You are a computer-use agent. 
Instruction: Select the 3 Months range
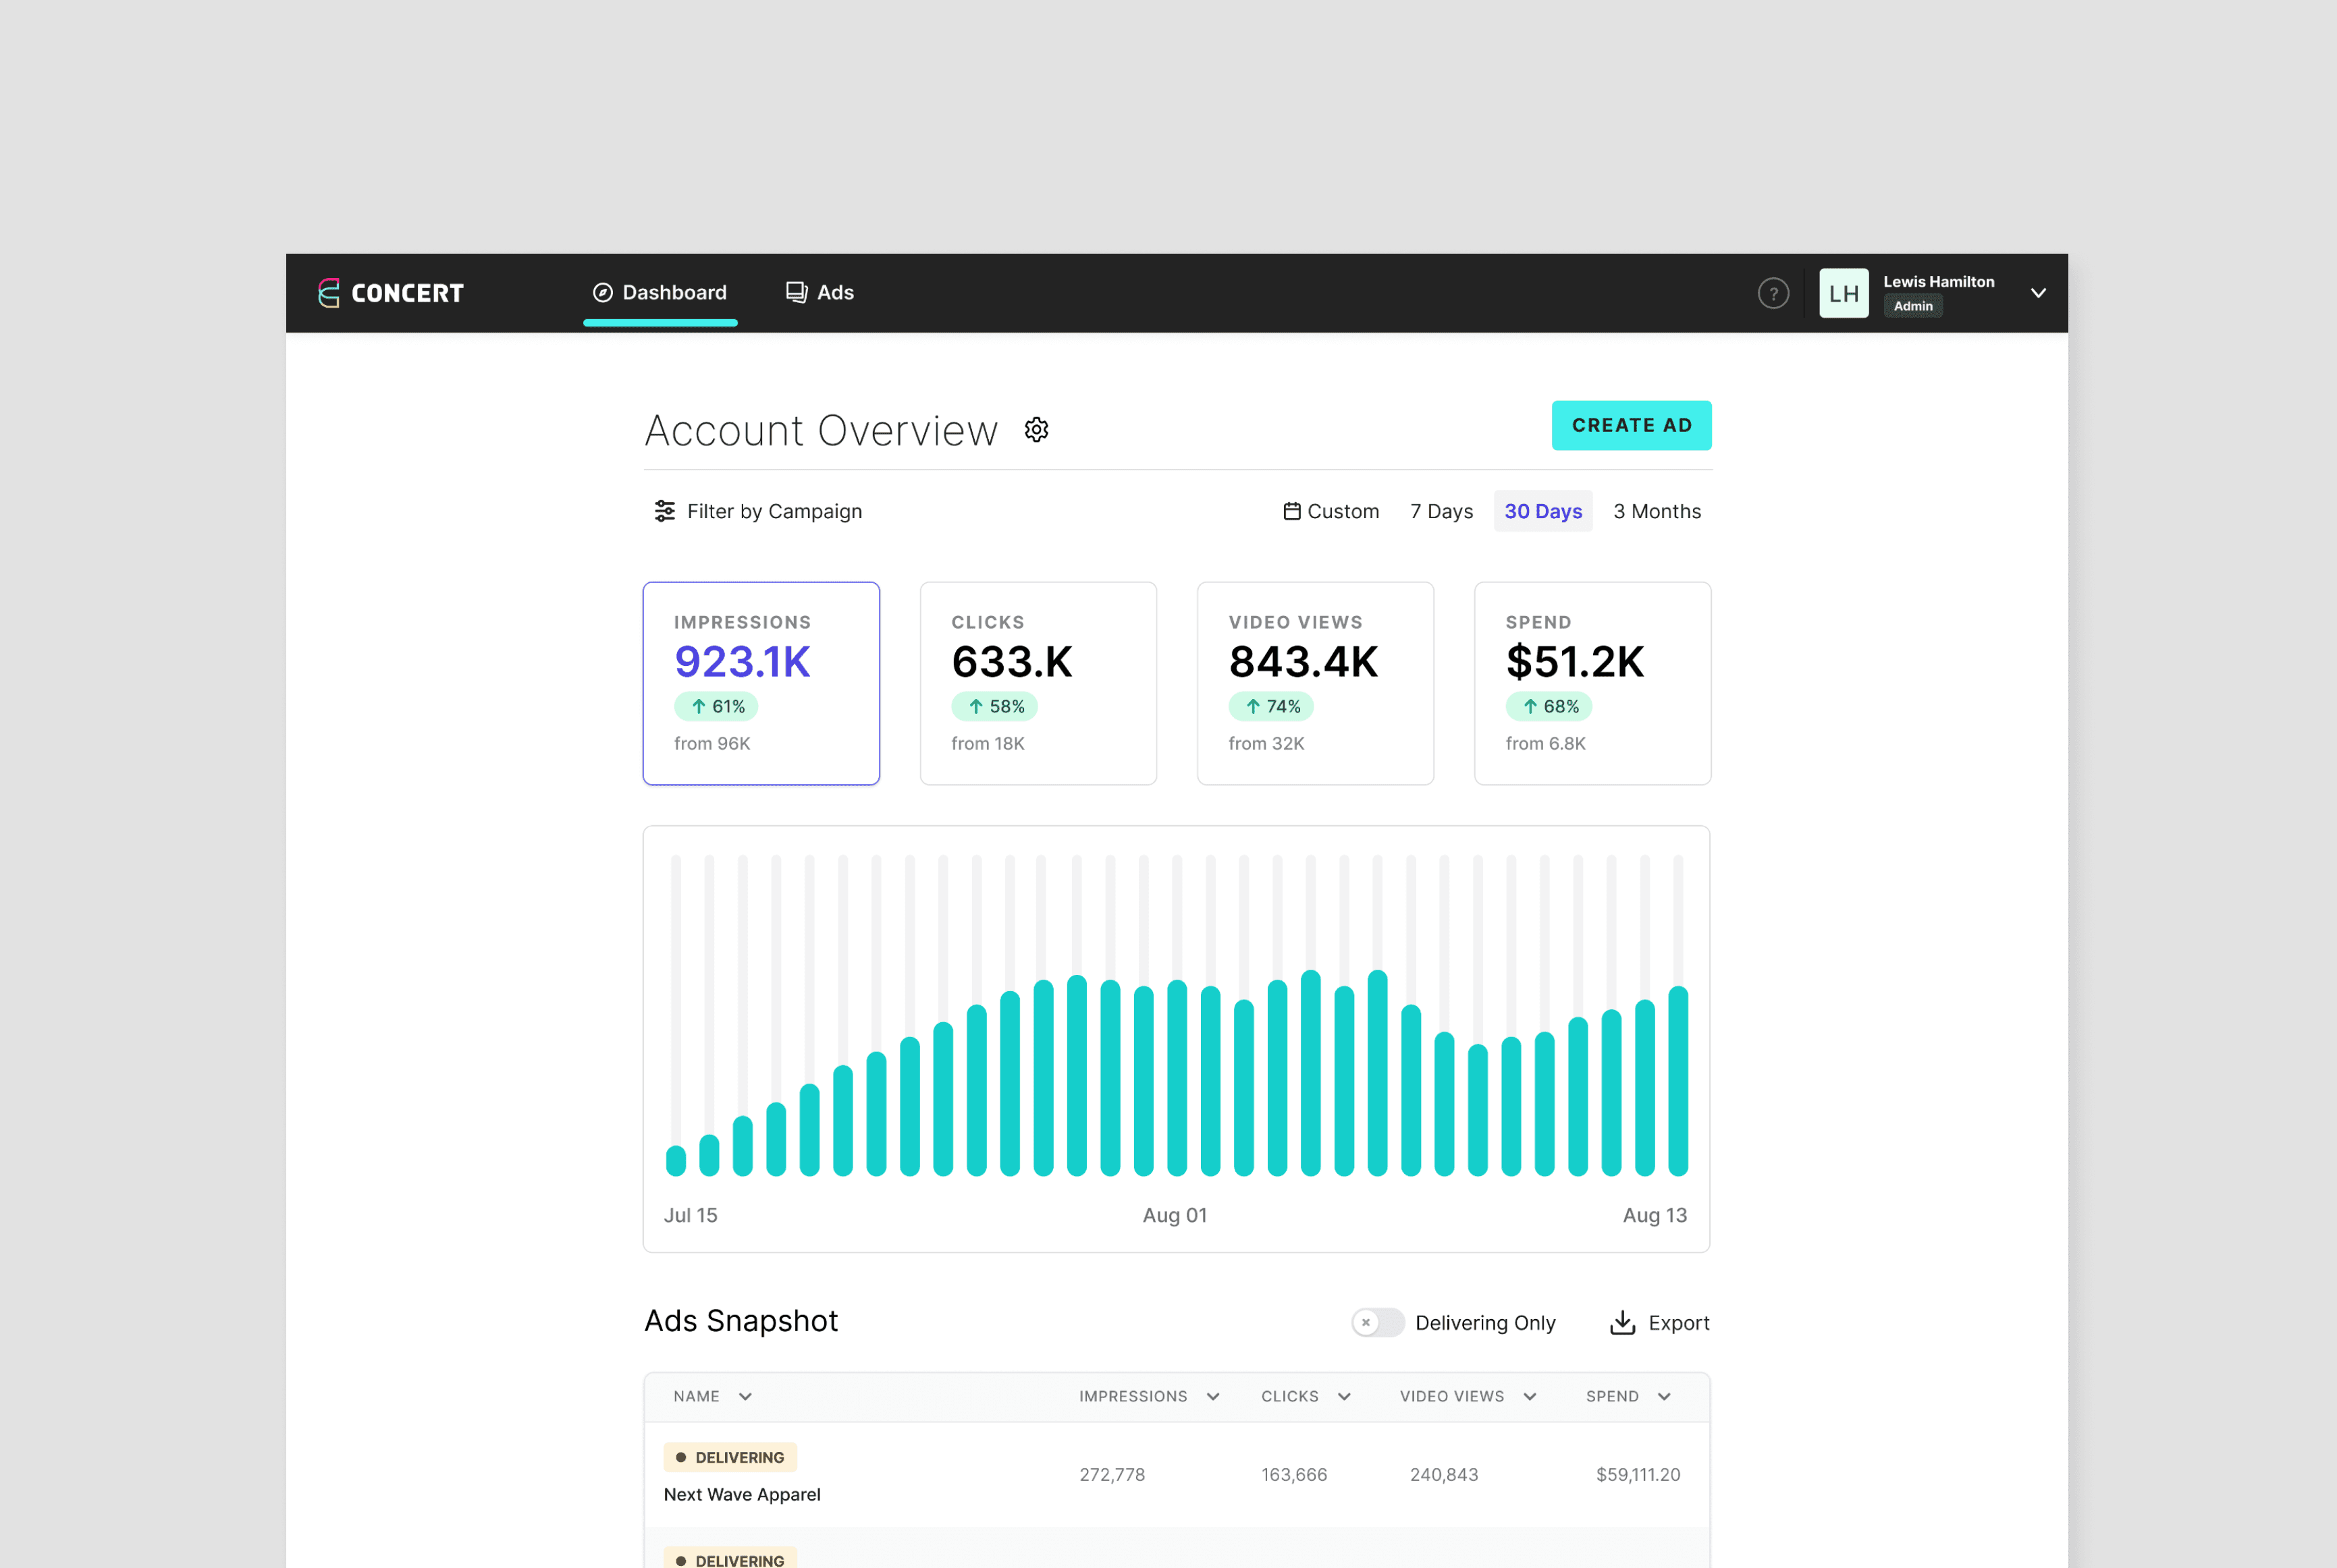[x=1657, y=511]
